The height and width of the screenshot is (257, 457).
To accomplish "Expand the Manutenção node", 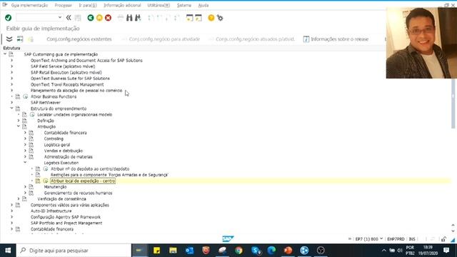I will pyautogui.click(x=26, y=187).
